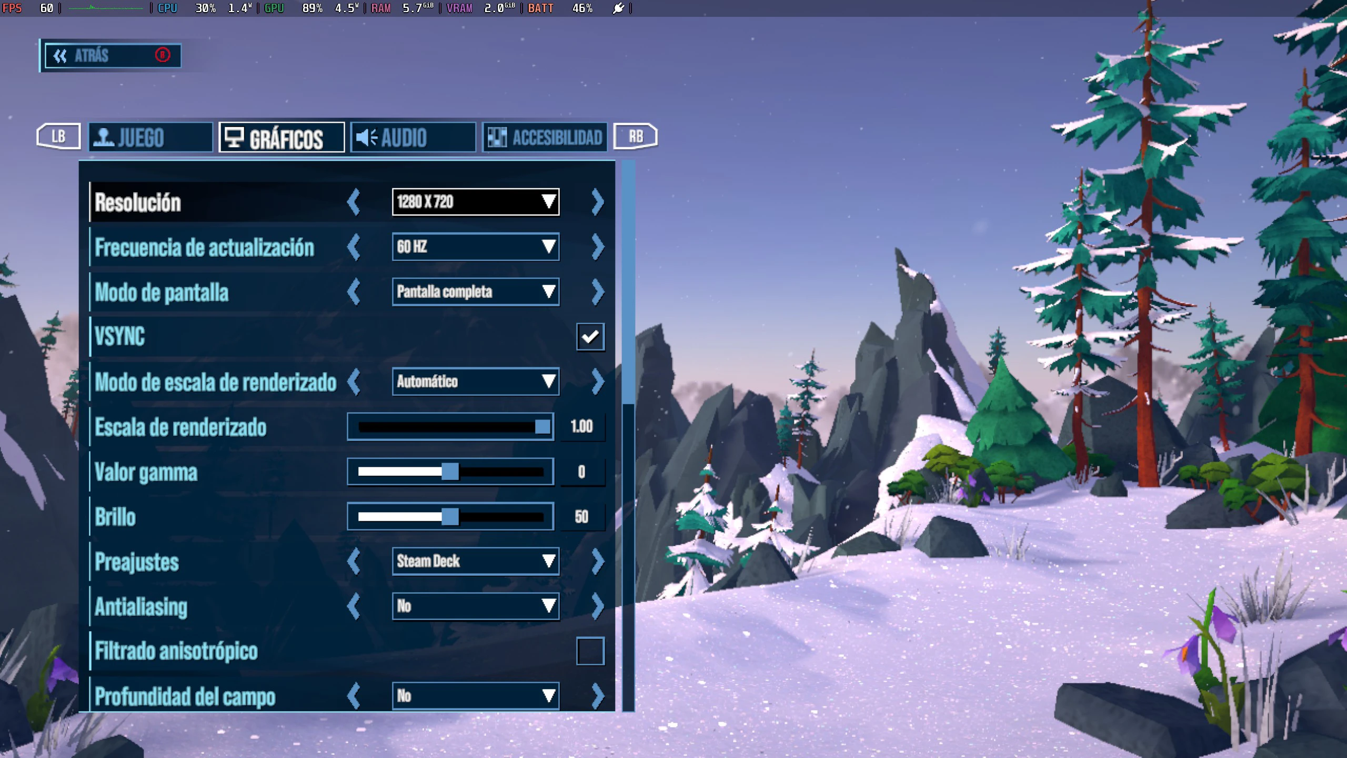Viewport: 1347px width, 758px height.
Task: Select the Valor gamma row label
Action: (146, 472)
